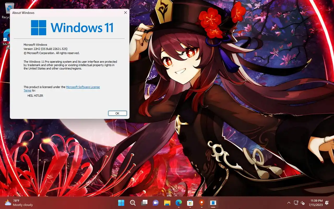Launch Microsoft Edge from the taskbar
The height and width of the screenshot is (209, 334).
pyautogui.click(x=178, y=203)
